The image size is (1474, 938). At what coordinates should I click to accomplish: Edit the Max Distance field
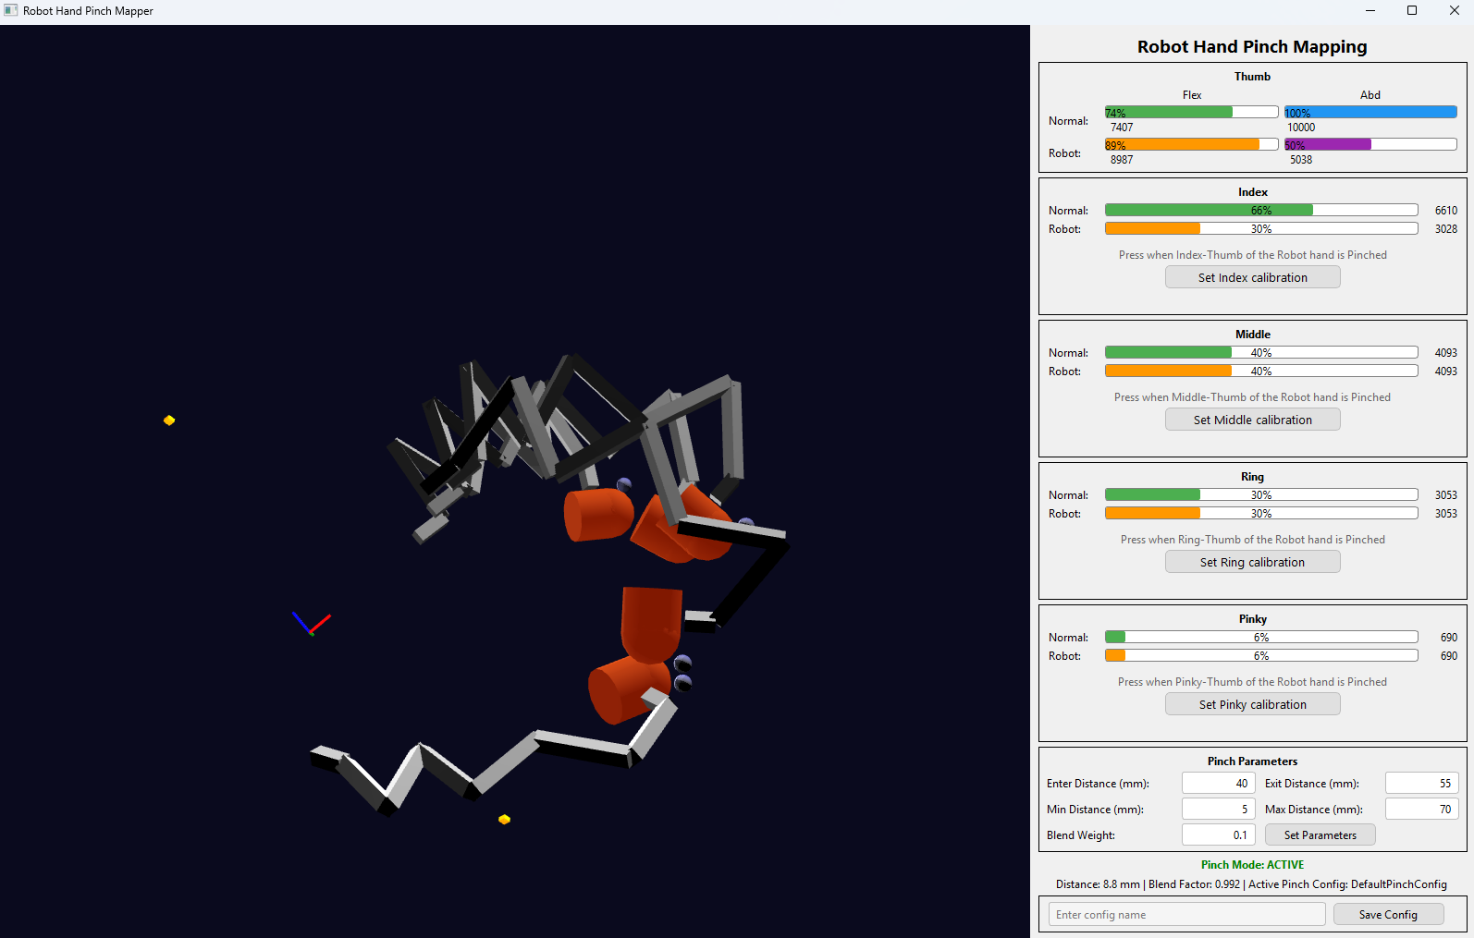[1421, 810]
